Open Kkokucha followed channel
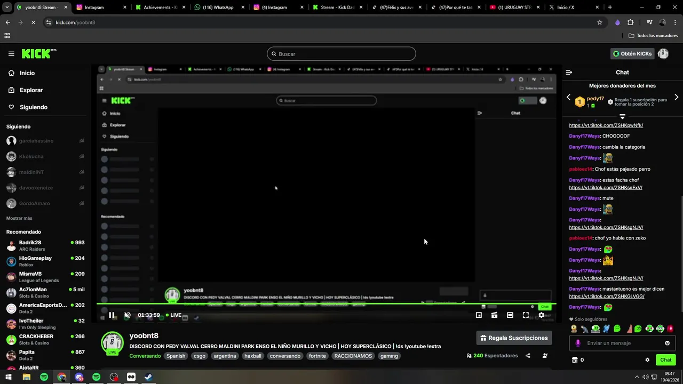The height and width of the screenshot is (384, 683). [x=45, y=157]
